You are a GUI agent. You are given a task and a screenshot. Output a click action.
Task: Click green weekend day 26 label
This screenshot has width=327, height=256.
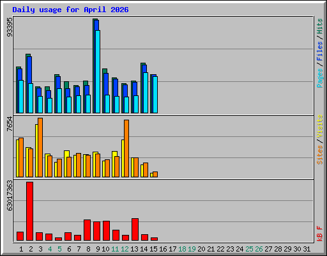point(259,249)
